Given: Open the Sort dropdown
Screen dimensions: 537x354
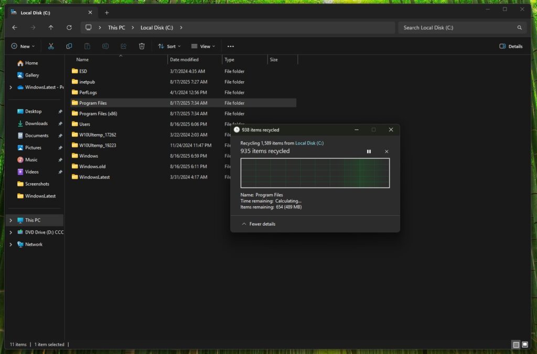Looking at the screenshot, I should pos(169,46).
